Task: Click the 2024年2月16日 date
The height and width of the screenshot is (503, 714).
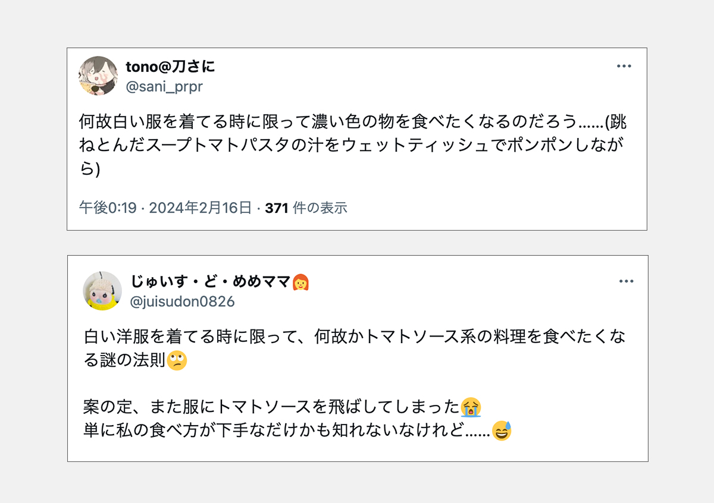Action: click(201, 208)
